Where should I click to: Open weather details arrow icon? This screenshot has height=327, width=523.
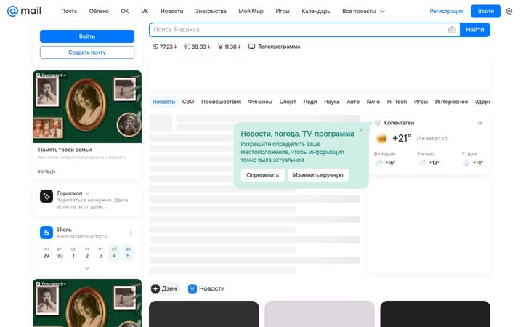(479, 123)
